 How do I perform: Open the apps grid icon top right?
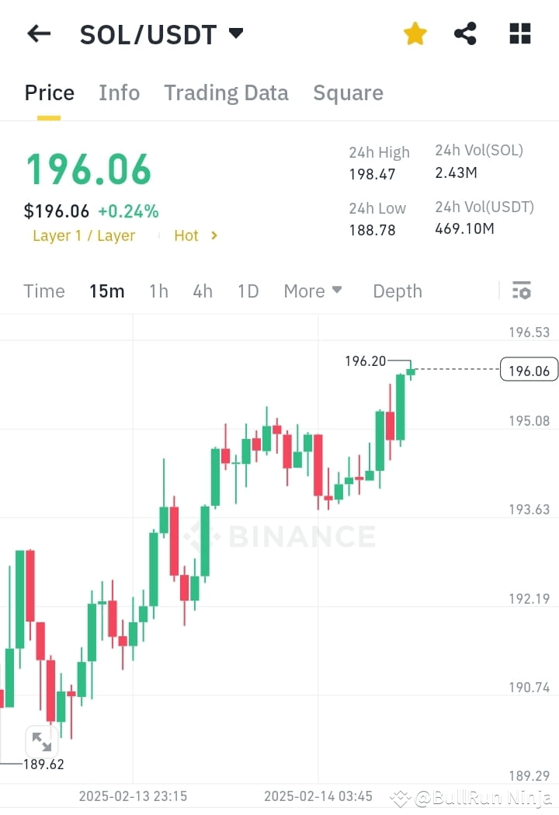519,33
